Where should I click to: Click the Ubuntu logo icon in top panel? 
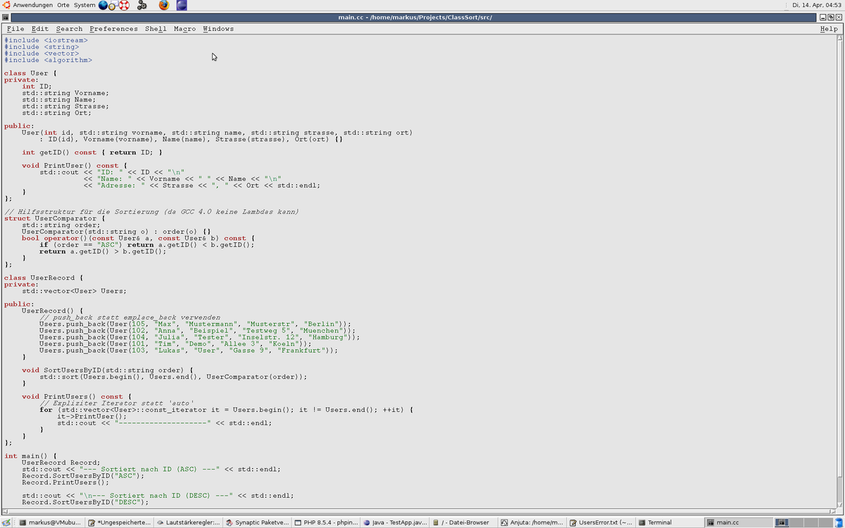[x=6, y=5]
